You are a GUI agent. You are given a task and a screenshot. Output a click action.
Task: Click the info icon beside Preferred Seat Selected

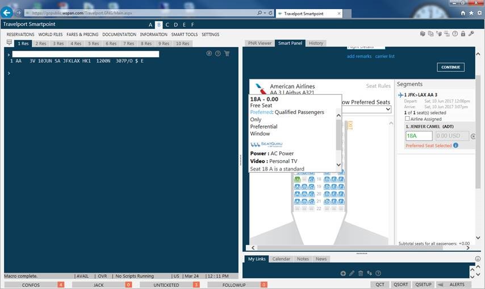[455, 146]
